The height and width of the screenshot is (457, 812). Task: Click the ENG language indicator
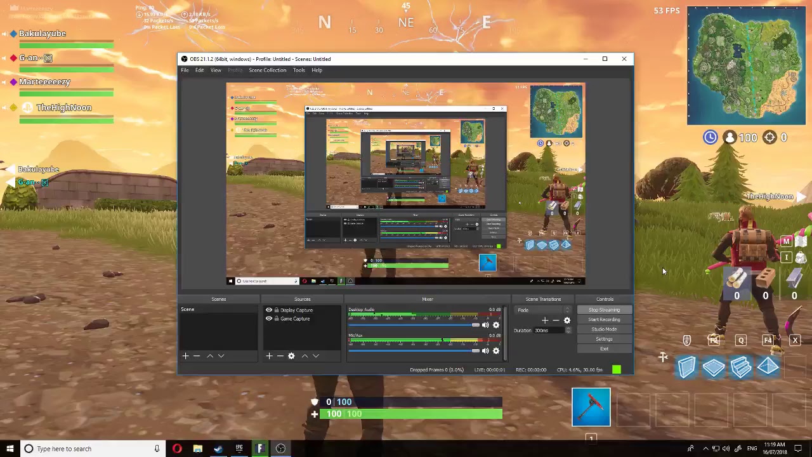click(752, 449)
